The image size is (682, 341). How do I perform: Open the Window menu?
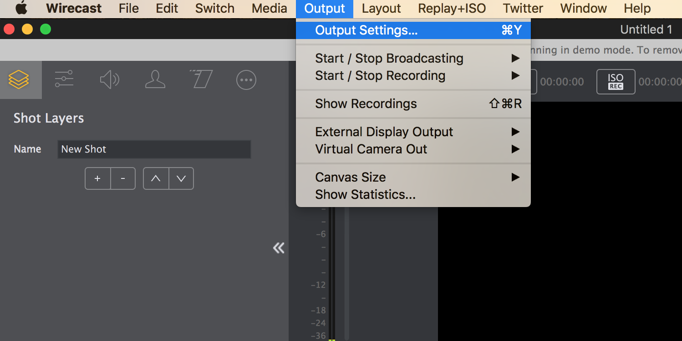click(584, 8)
